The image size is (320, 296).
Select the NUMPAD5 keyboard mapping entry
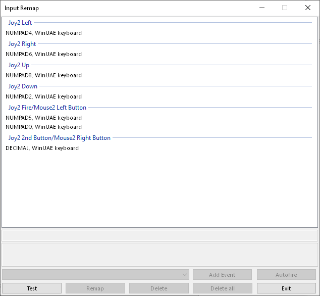click(x=43, y=118)
